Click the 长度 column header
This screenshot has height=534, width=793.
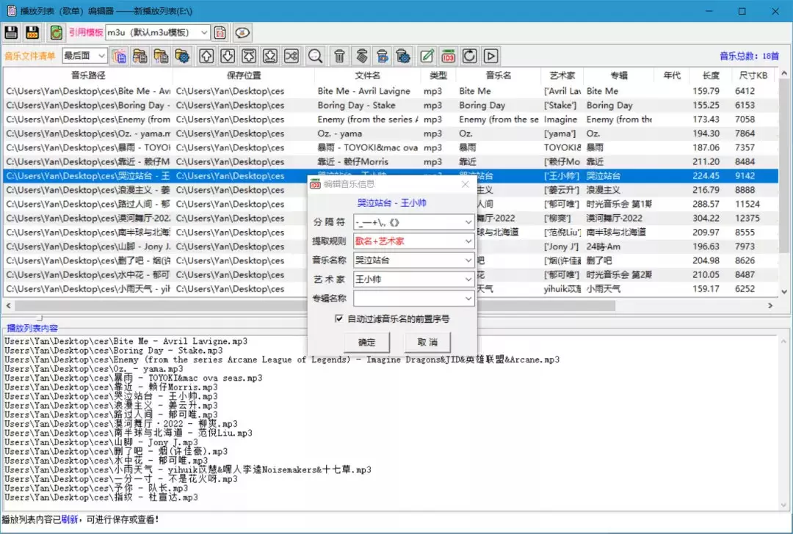click(x=711, y=76)
